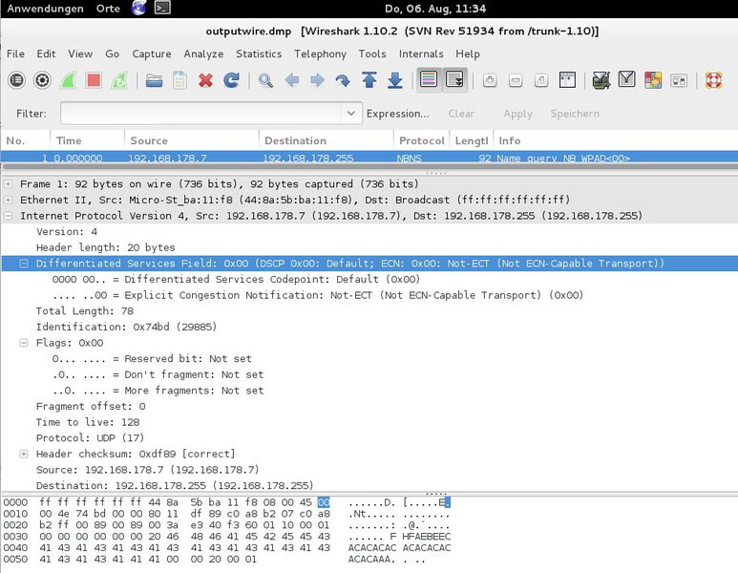Reload this capture file icon
Viewport: 738px width, 573px height.
click(231, 80)
